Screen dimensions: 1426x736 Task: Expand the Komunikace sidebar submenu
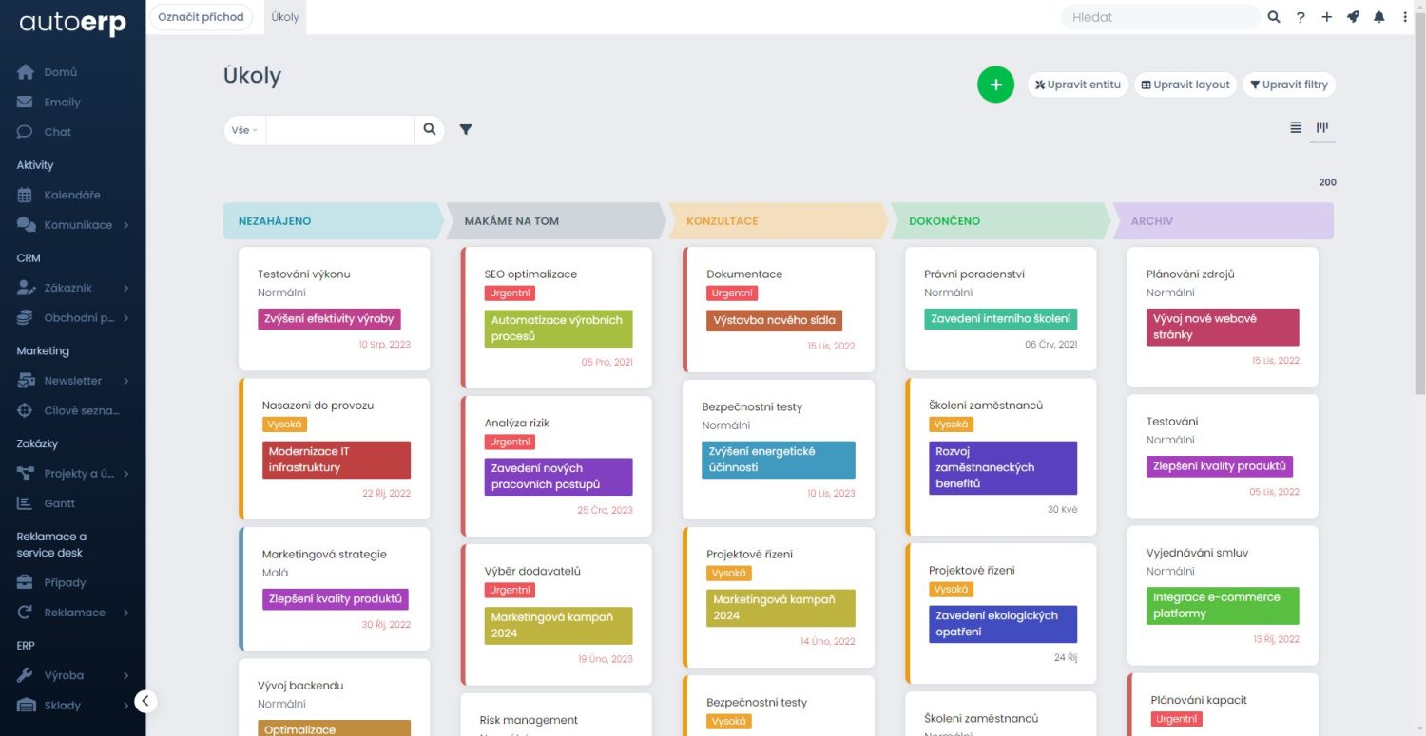pyautogui.click(x=125, y=225)
